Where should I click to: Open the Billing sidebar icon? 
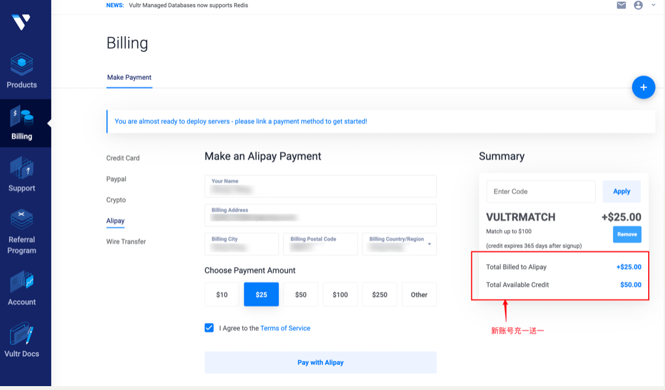click(x=21, y=116)
